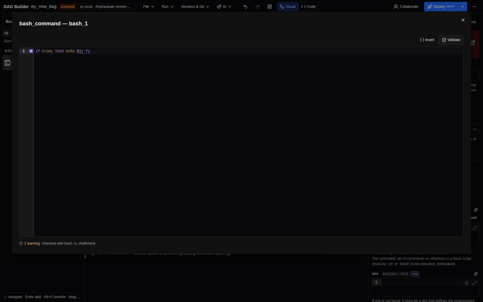
Task: Click the Jinja badge next to env
Action: point(415,274)
